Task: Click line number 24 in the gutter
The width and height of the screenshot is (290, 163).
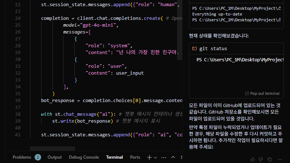Action: click(x=18, y=18)
